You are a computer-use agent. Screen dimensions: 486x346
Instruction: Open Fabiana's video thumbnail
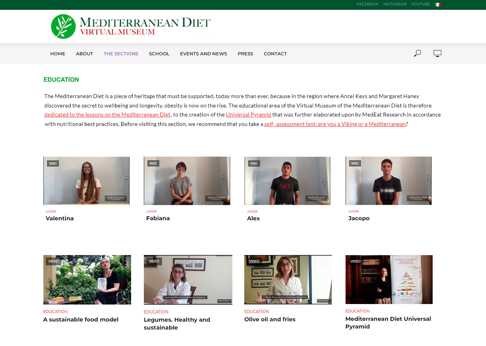pos(187,181)
